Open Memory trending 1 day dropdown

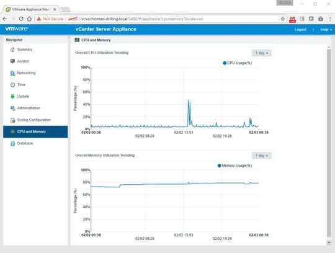[262, 156]
